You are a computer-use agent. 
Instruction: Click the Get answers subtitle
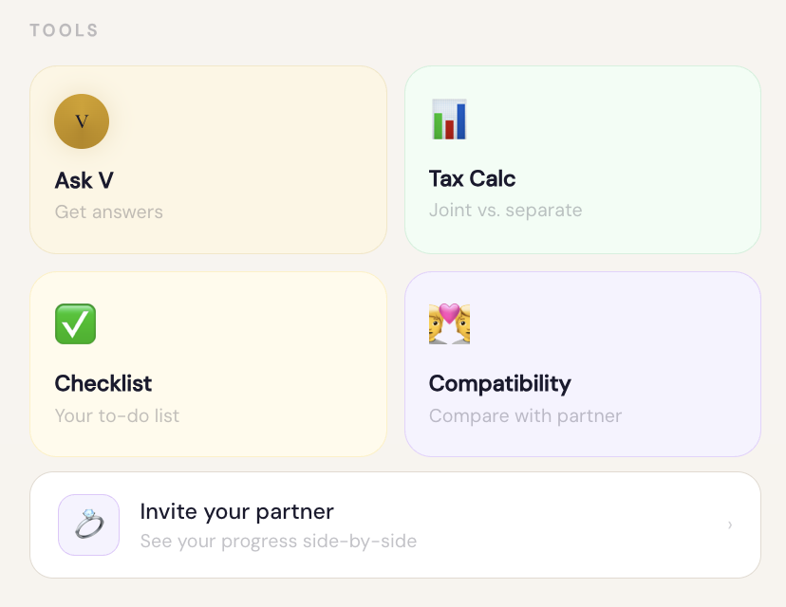pos(109,212)
